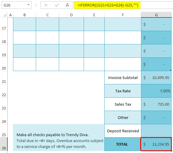Screen dimensions: 173x153
Task: Select row 19 header
Action: (4, 51)
